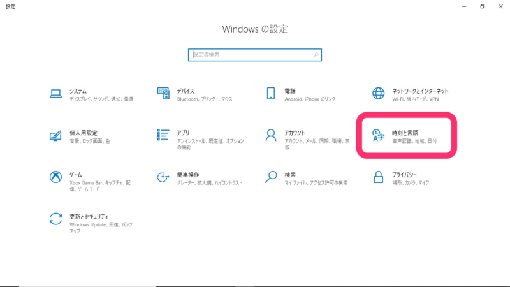This screenshot has height=287, width=510.
Task: Click the 'Android、iPhone のリンク' description
Action: pyautogui.click(x=310, y=99)
